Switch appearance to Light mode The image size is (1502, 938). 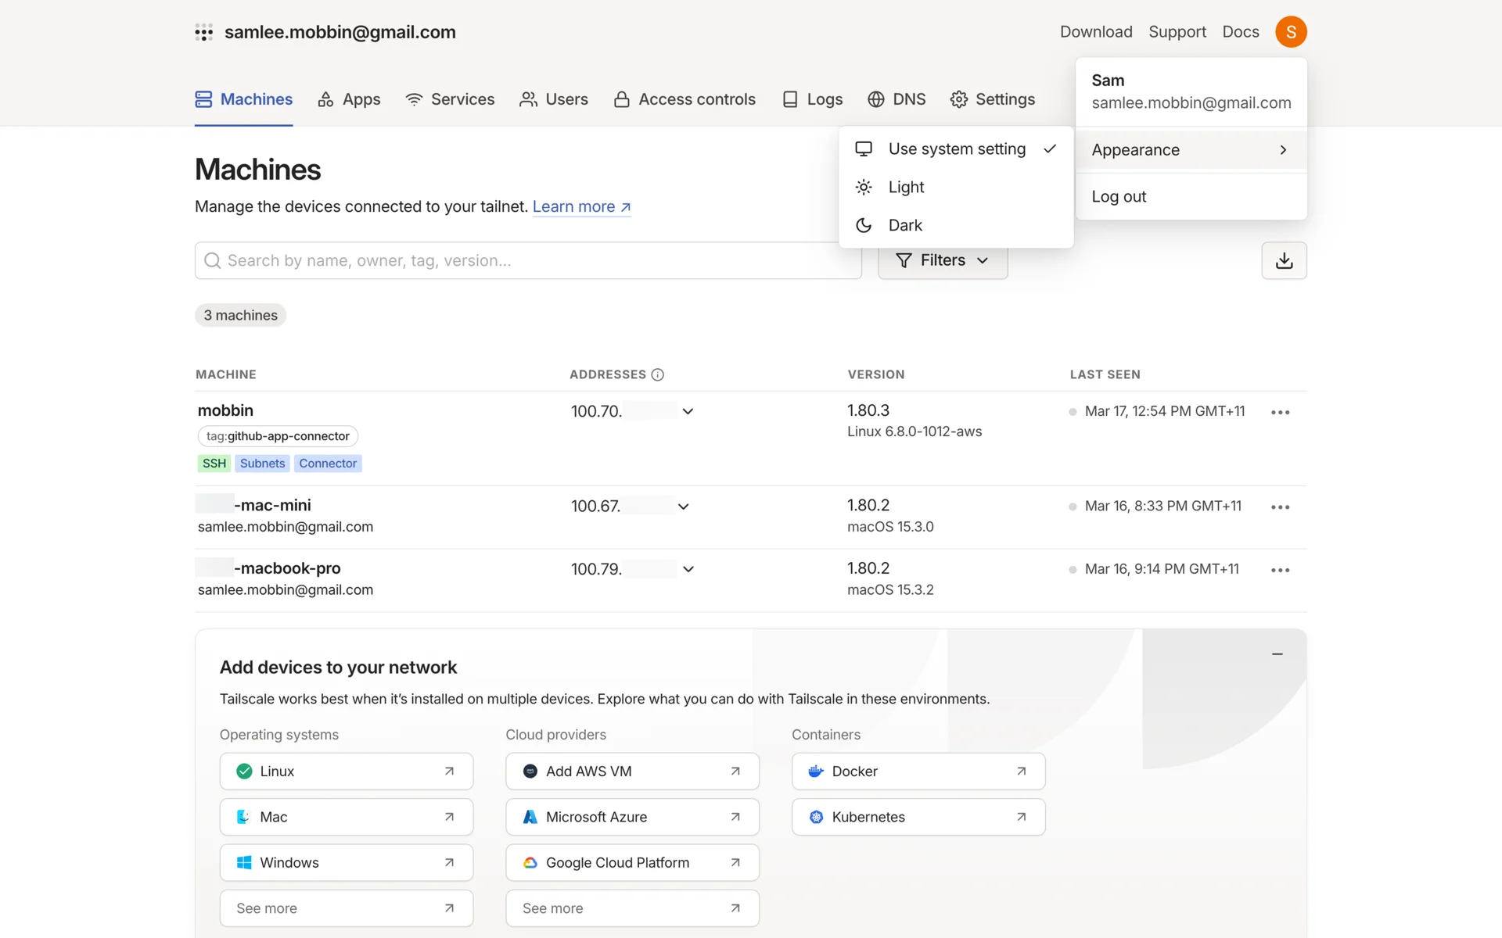pos(906,187)
